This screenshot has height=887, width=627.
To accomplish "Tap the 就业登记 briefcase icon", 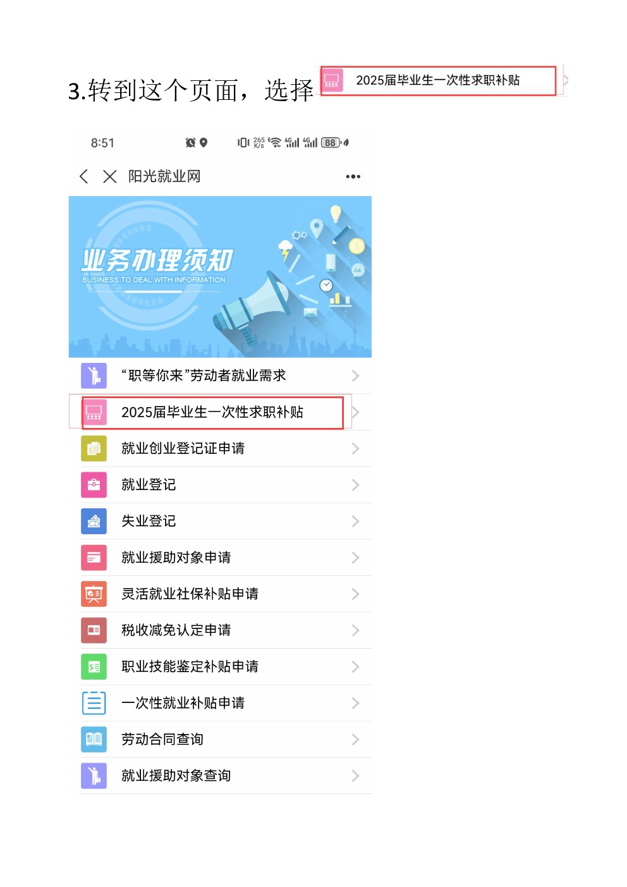I will click(94, 485).
